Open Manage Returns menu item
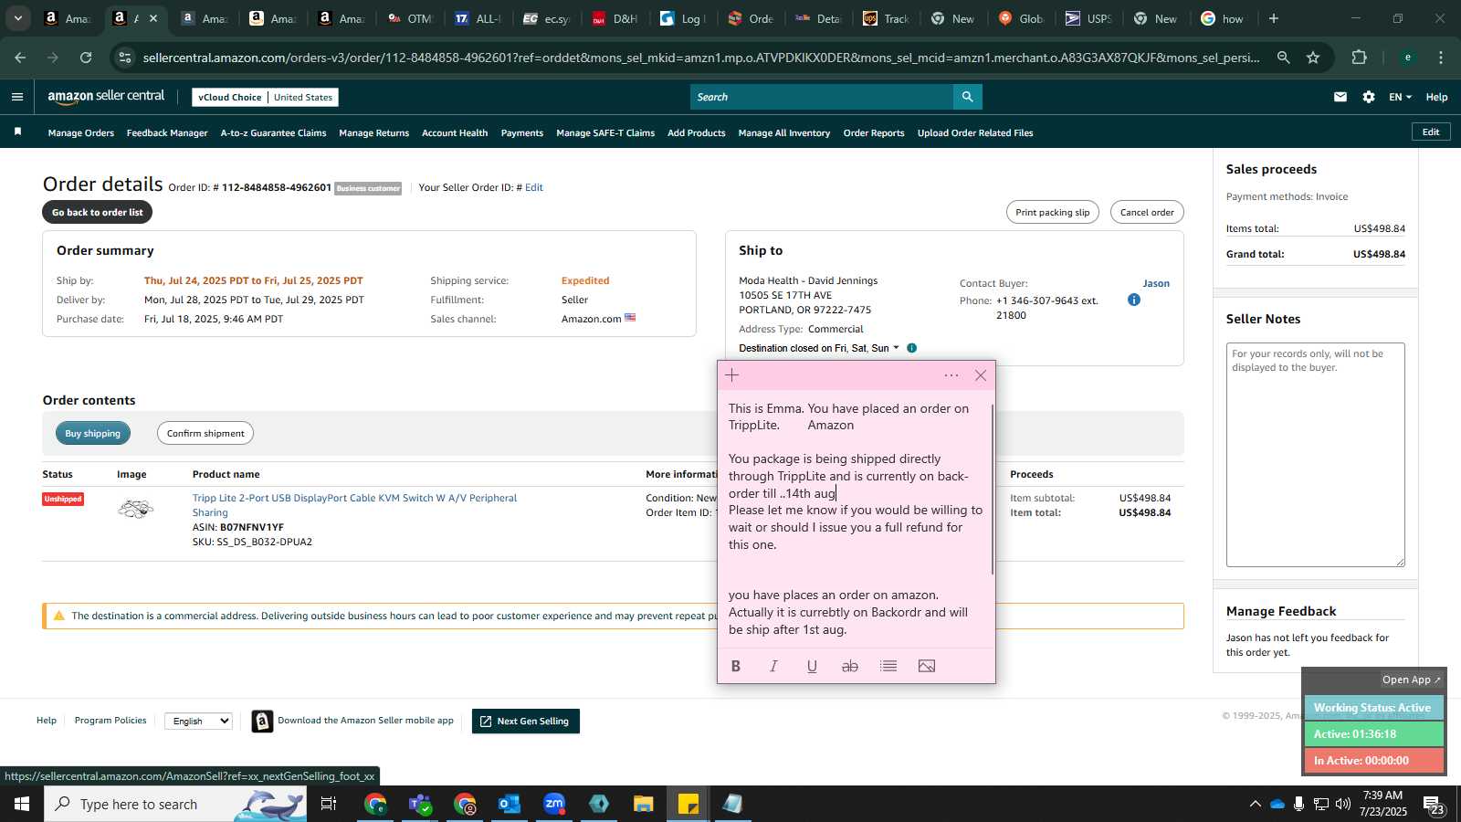Screen dimensions: 1461x822 [x=373, y=132]
